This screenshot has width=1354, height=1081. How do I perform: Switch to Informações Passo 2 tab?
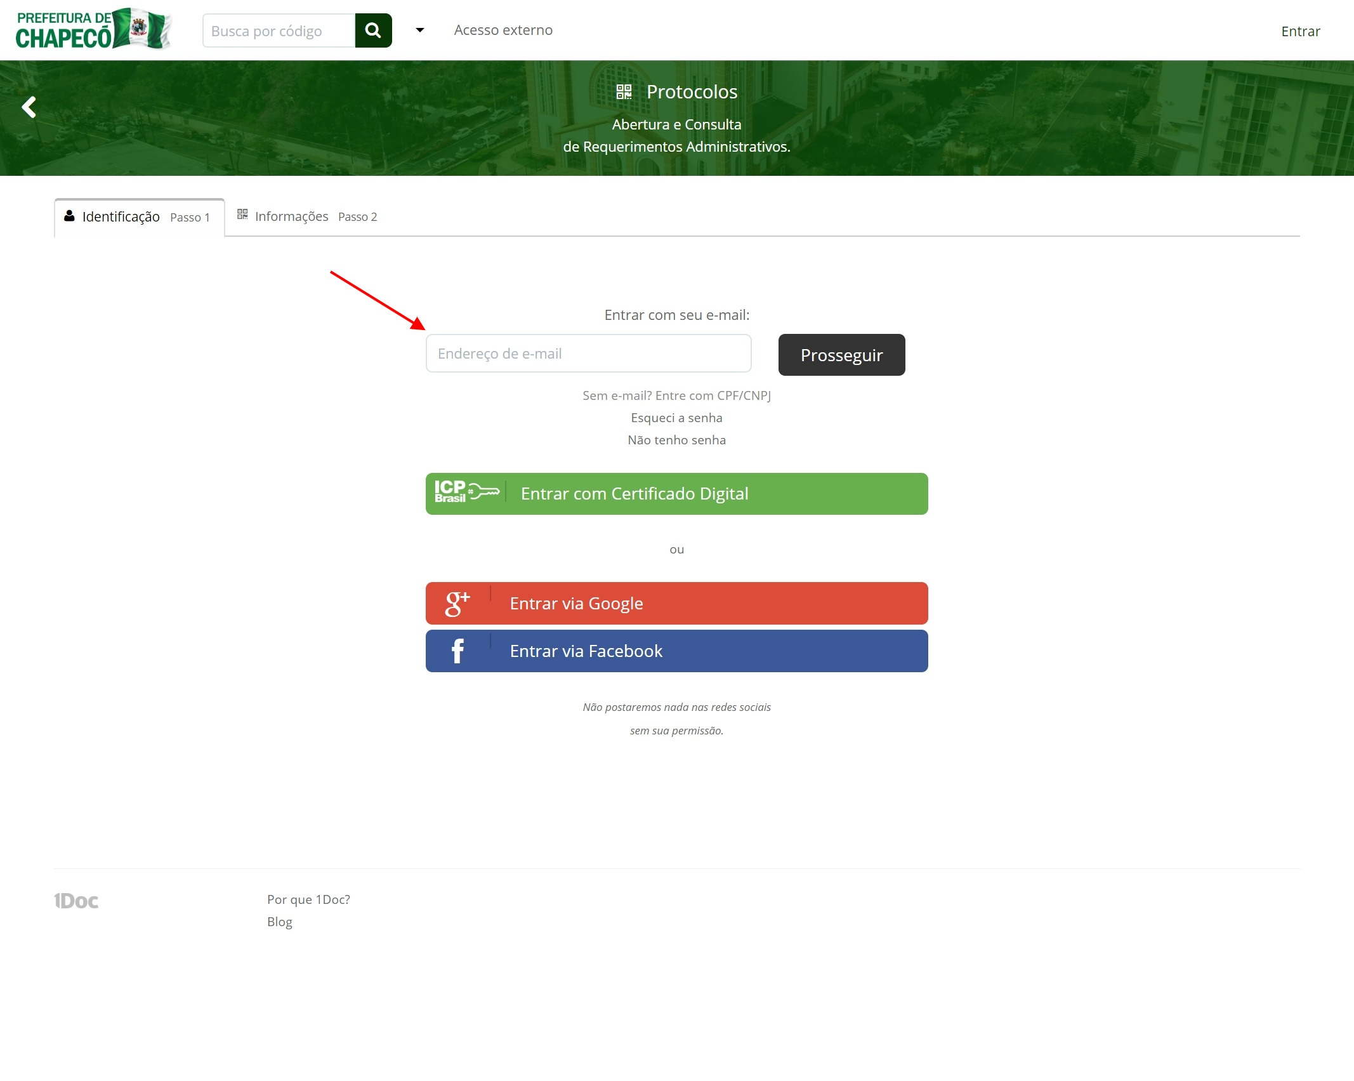pyautogui.click(x=307, y=216)
